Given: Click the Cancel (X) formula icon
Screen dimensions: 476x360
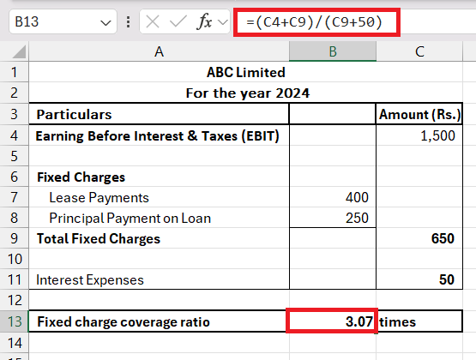Looking at the screenshot, I should 153,21.
